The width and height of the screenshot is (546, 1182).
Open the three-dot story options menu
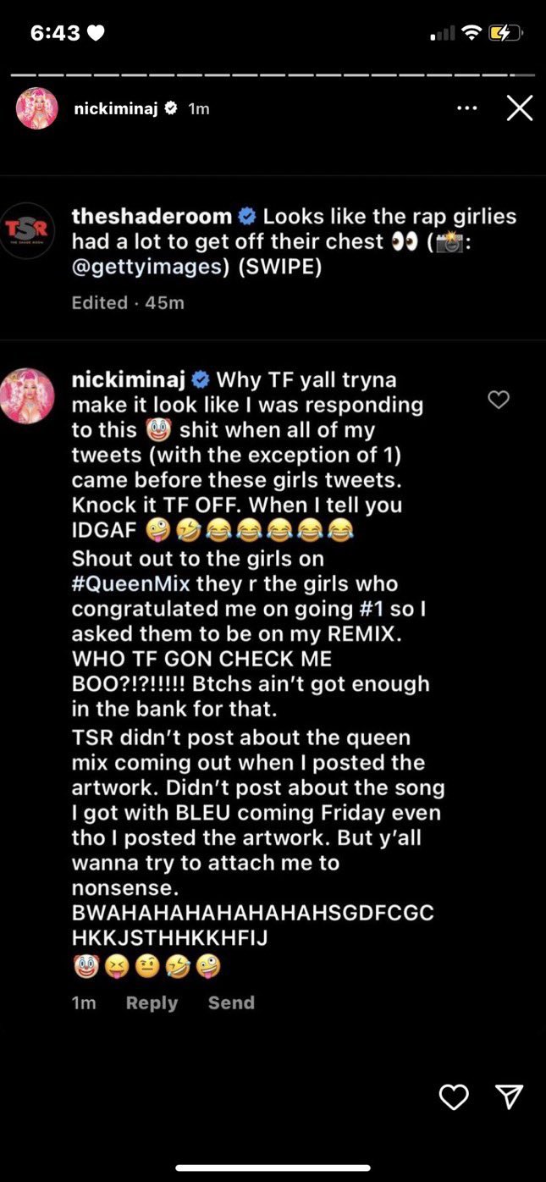[x=466, y=108]
